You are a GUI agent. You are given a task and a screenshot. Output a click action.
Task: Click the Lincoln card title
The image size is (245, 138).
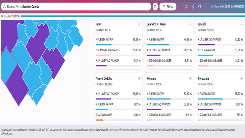(x=202, y=24)
